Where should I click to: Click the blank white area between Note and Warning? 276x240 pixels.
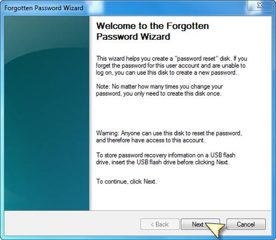point(171,113)
